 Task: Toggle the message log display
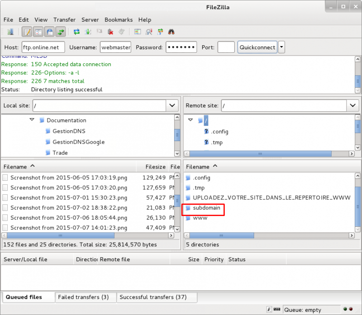27,32
